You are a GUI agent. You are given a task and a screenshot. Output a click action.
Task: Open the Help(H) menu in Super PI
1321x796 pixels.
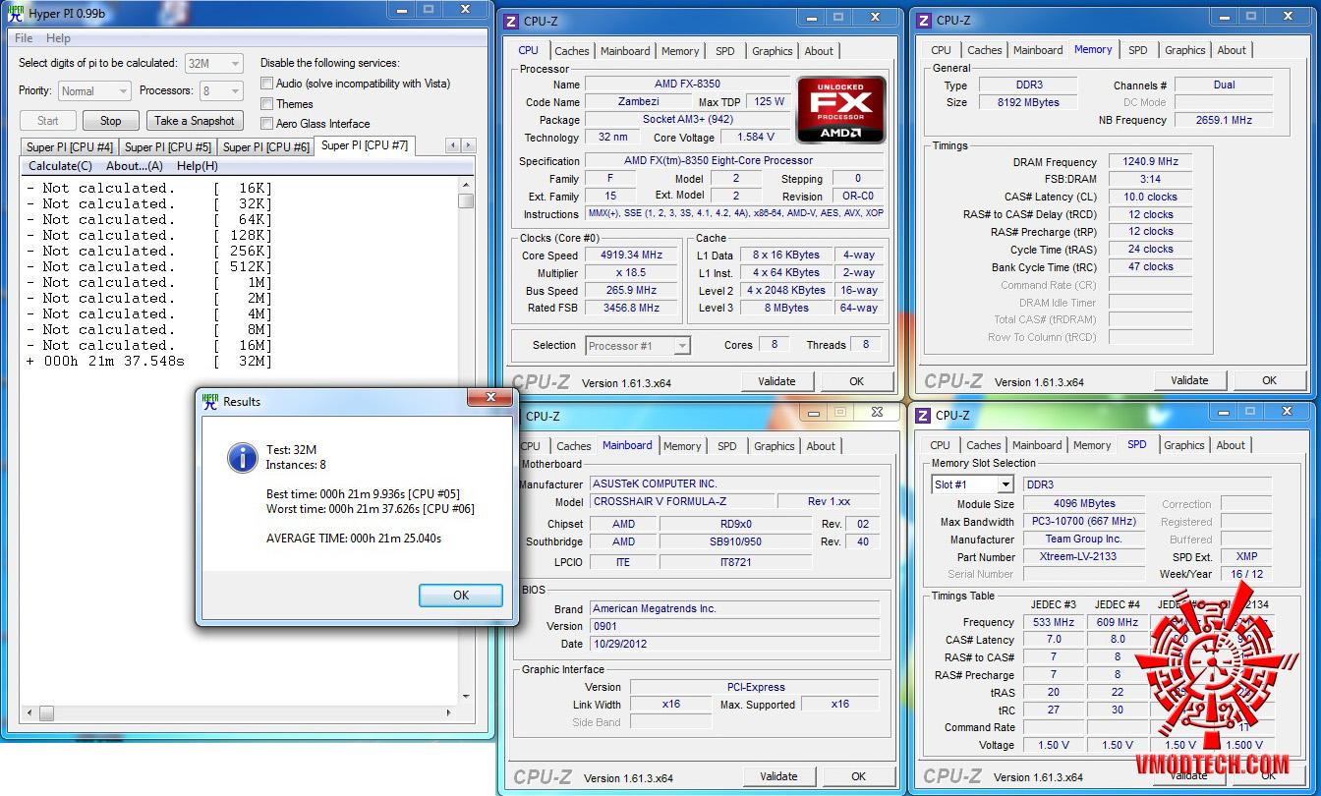[x=198, y=166]
